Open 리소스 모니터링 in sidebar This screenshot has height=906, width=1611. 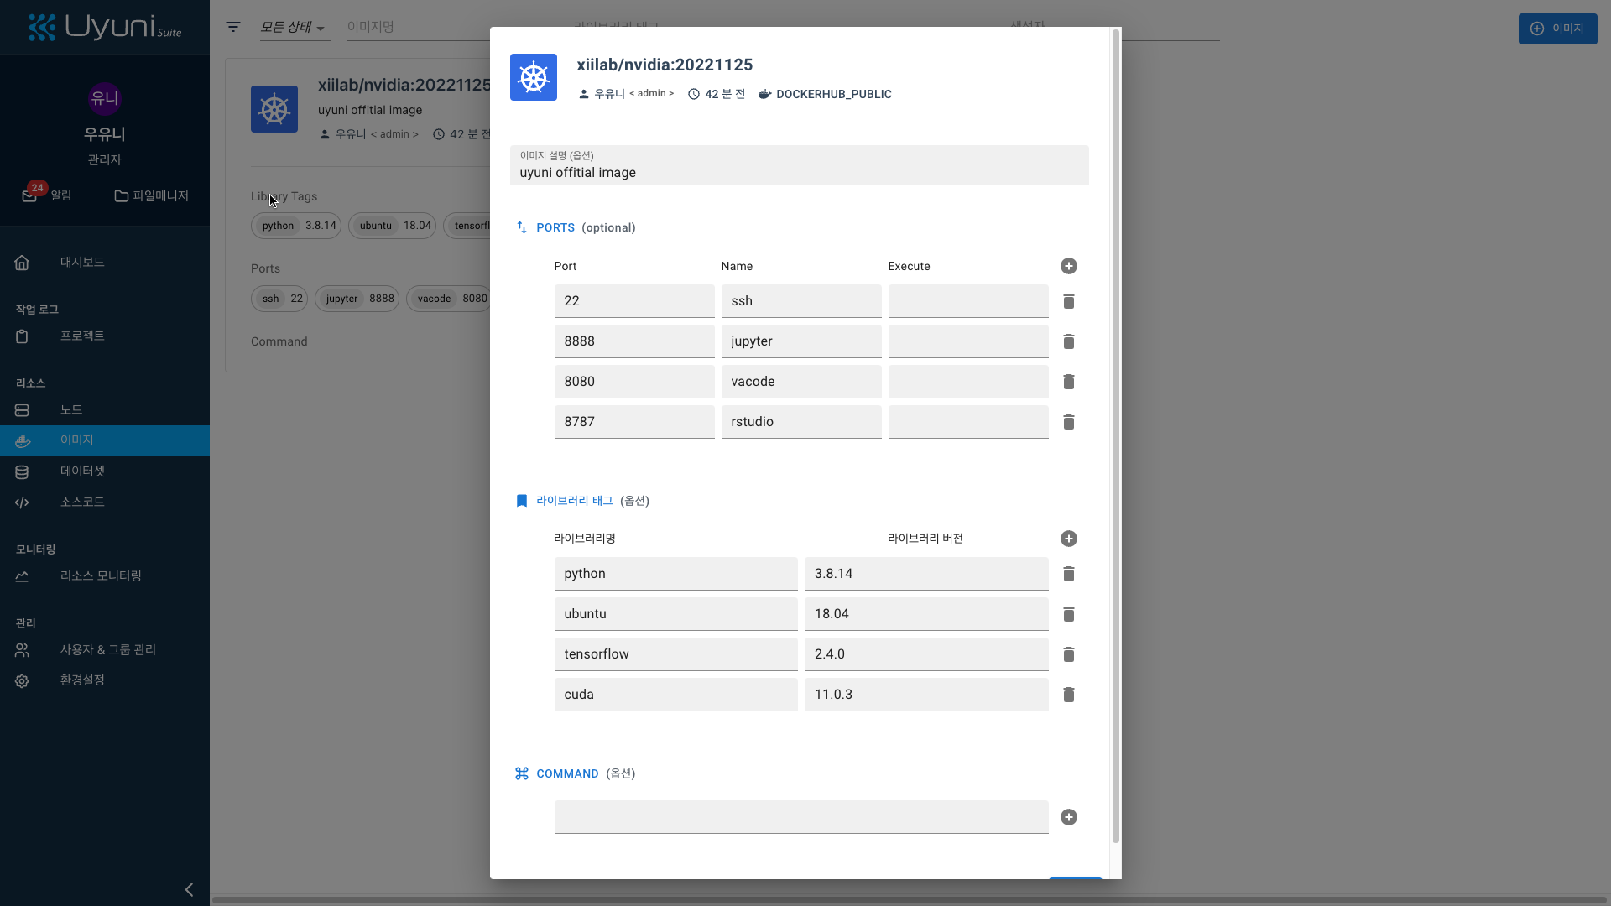coord(105,576)
